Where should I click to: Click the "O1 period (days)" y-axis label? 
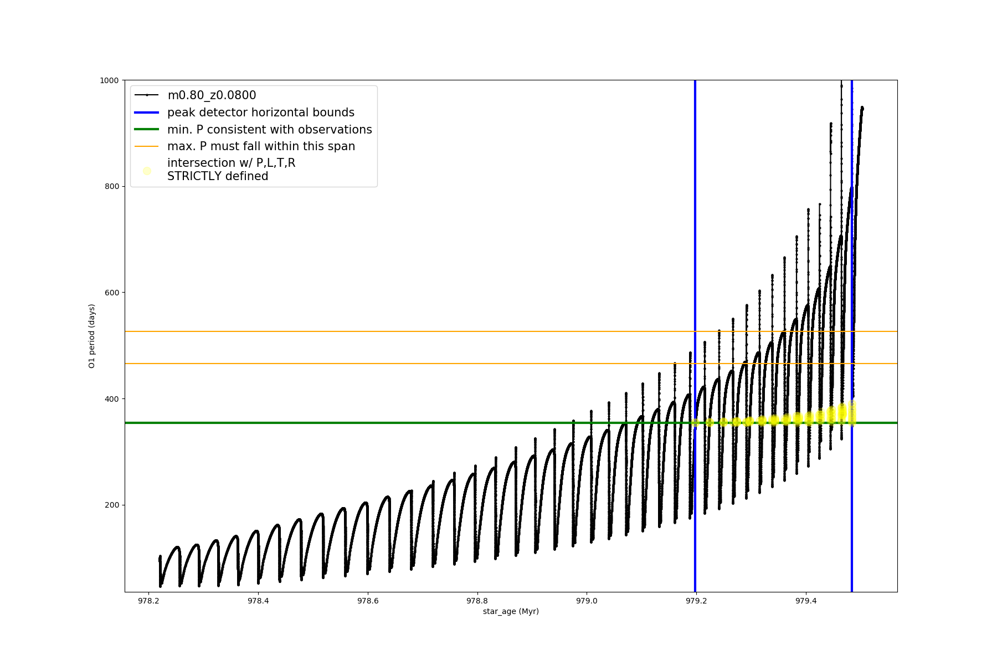click(92, 336)
